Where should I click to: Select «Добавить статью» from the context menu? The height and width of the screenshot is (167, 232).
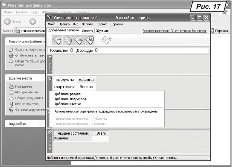[68, 104]
